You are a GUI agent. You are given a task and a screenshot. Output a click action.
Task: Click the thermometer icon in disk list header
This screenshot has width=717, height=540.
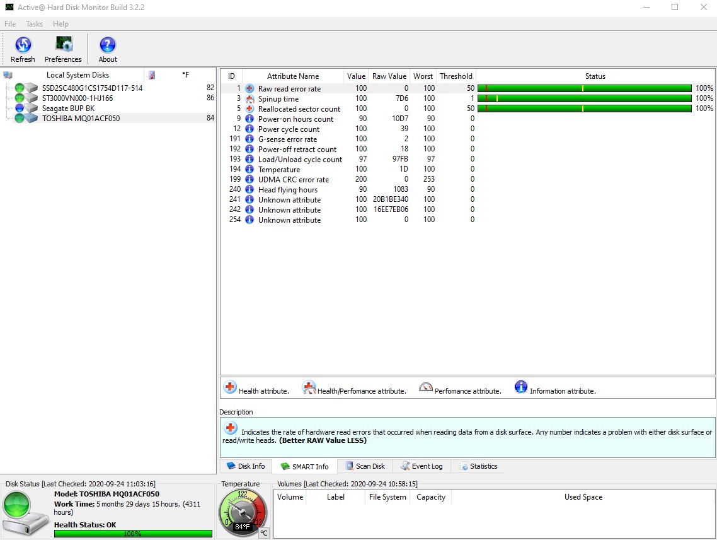(x=152, y=75)
